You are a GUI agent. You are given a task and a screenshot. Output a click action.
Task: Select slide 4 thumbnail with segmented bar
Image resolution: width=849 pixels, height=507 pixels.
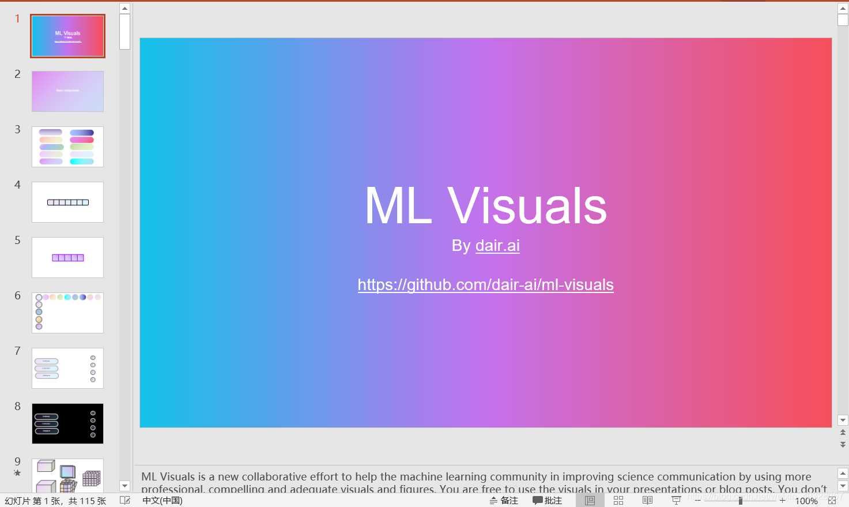pyautogui.click(x=67, y=202)
